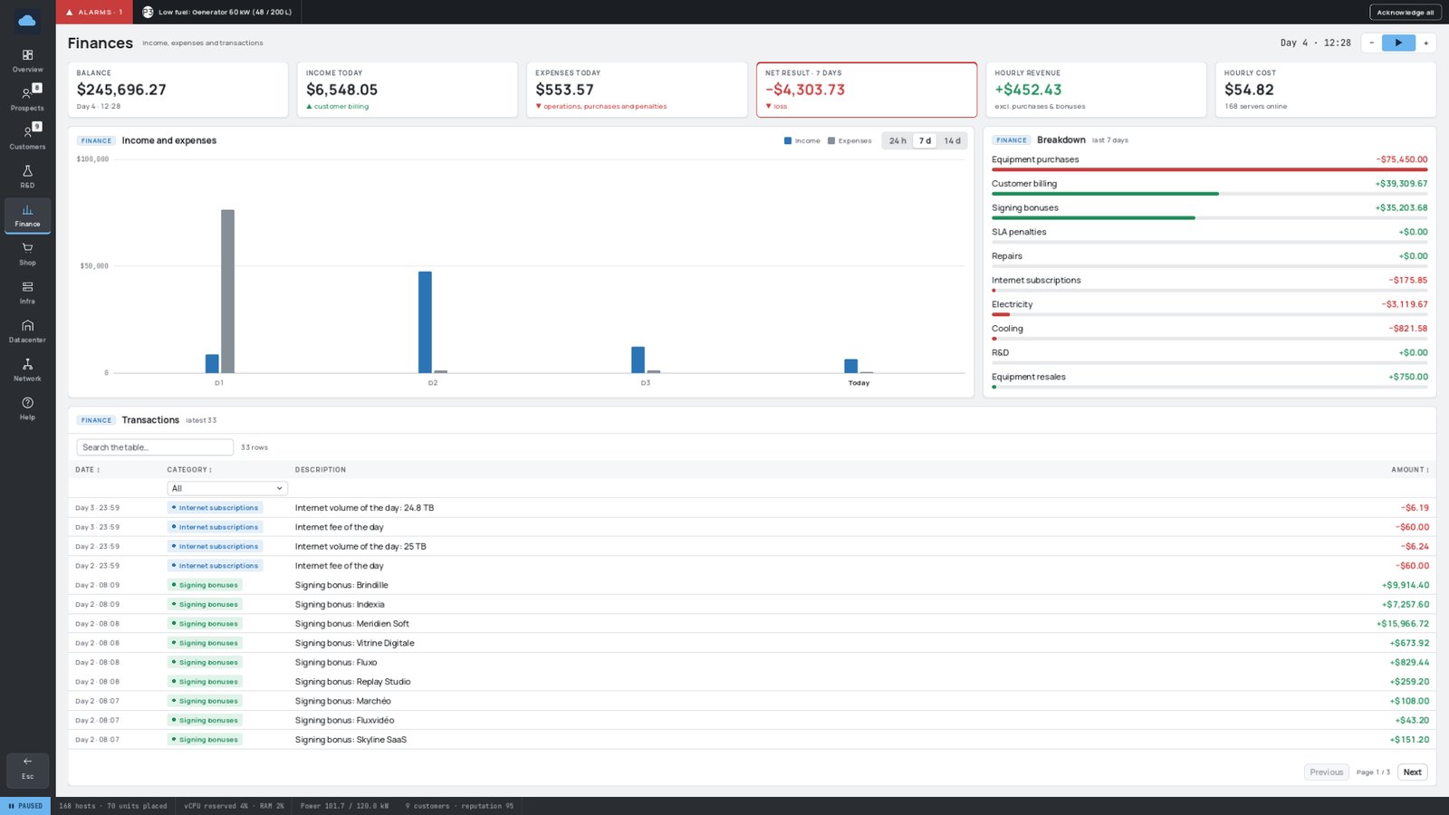The width and height of the screenshot is (1449, 815).
Task: Switch chart to 24 h range
Action: tap(897, 140)
